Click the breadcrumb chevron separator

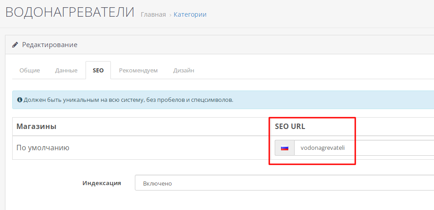[170, 15]
